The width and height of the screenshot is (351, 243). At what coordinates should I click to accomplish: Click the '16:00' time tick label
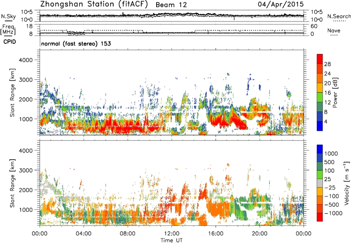pos(215,234)
